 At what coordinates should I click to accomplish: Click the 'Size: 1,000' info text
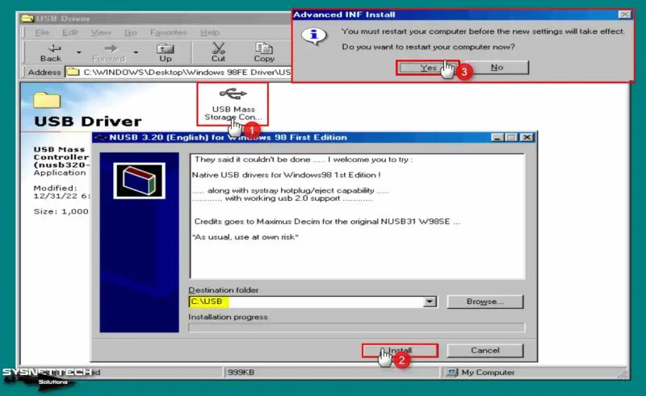(x=61, y=211)
